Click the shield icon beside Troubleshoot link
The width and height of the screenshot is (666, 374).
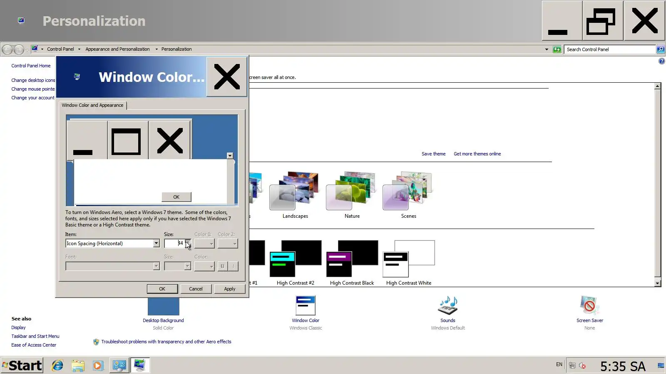click(96, 342)
